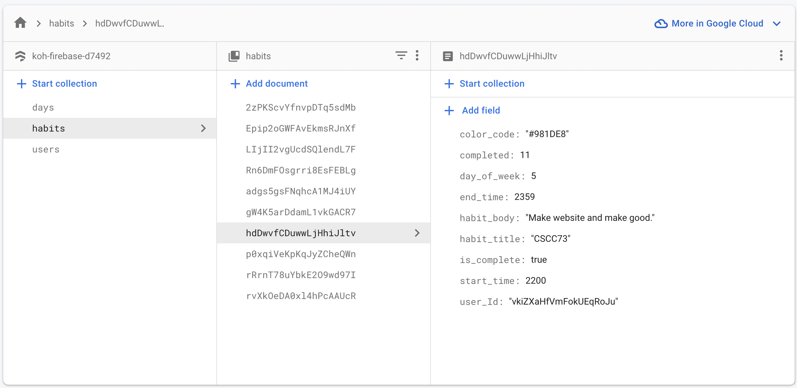Open document three-dot options menu
The width and height of the screenshot is (797, 388).
tap(781, 56)
